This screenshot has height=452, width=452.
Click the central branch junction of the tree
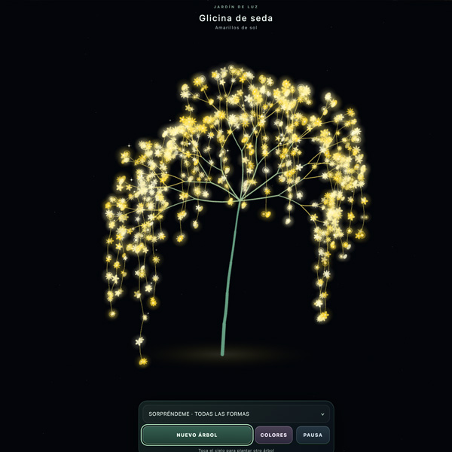[240, 200]
